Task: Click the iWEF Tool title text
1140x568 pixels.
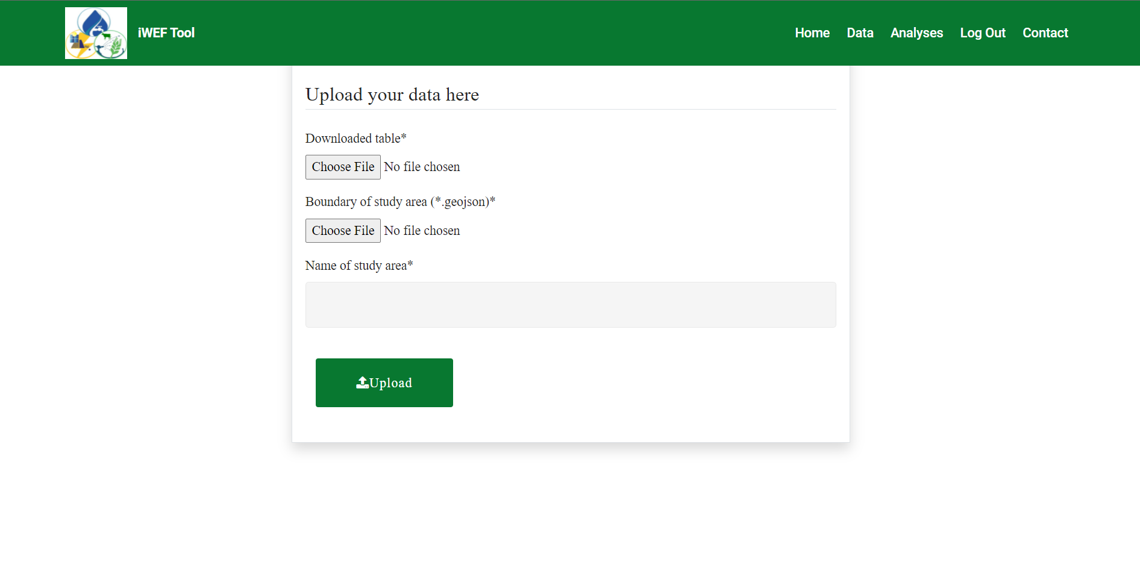Action: [166, 33]
